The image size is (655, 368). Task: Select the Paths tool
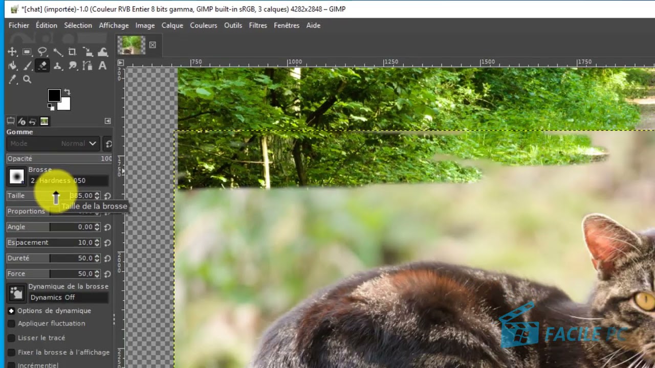(88, 65)
